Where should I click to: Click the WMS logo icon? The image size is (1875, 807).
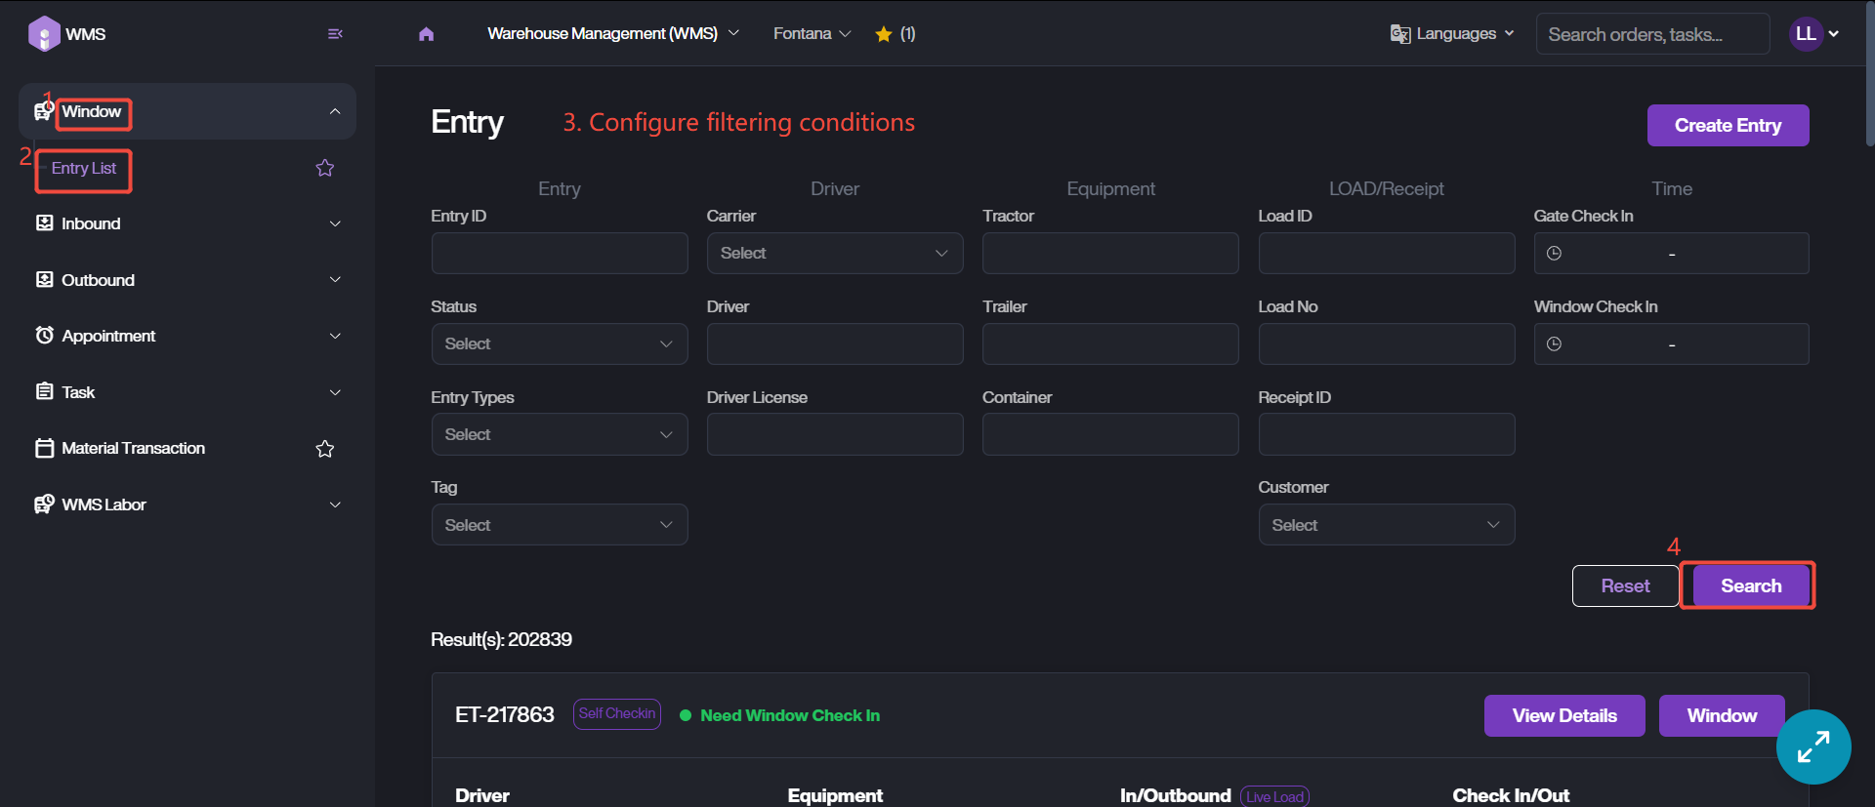tap(44, 34)
